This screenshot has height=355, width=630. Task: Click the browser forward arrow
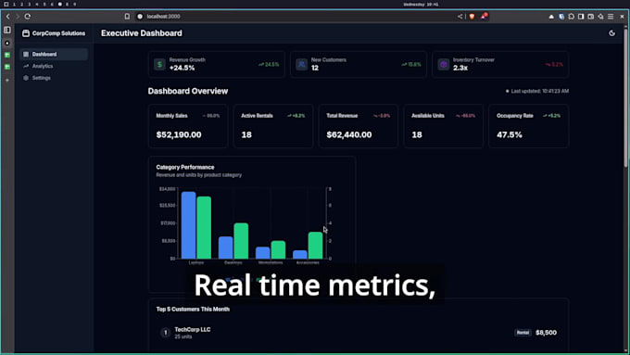(18, 17)
